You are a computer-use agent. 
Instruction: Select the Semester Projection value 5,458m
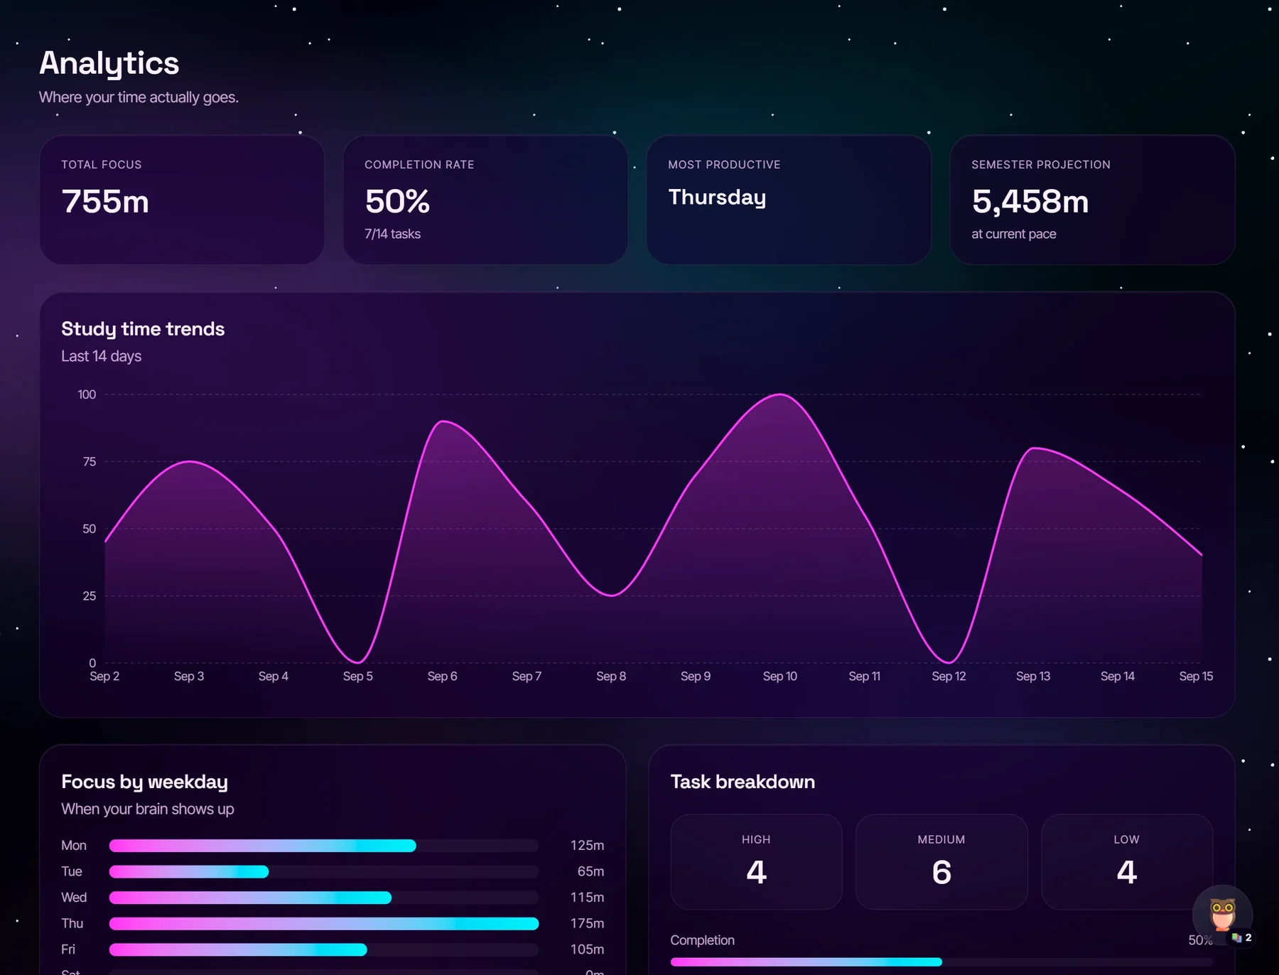coord(1030,201)
